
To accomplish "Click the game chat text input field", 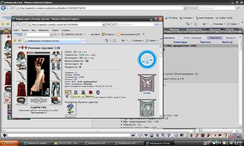I will click(69, 135).
